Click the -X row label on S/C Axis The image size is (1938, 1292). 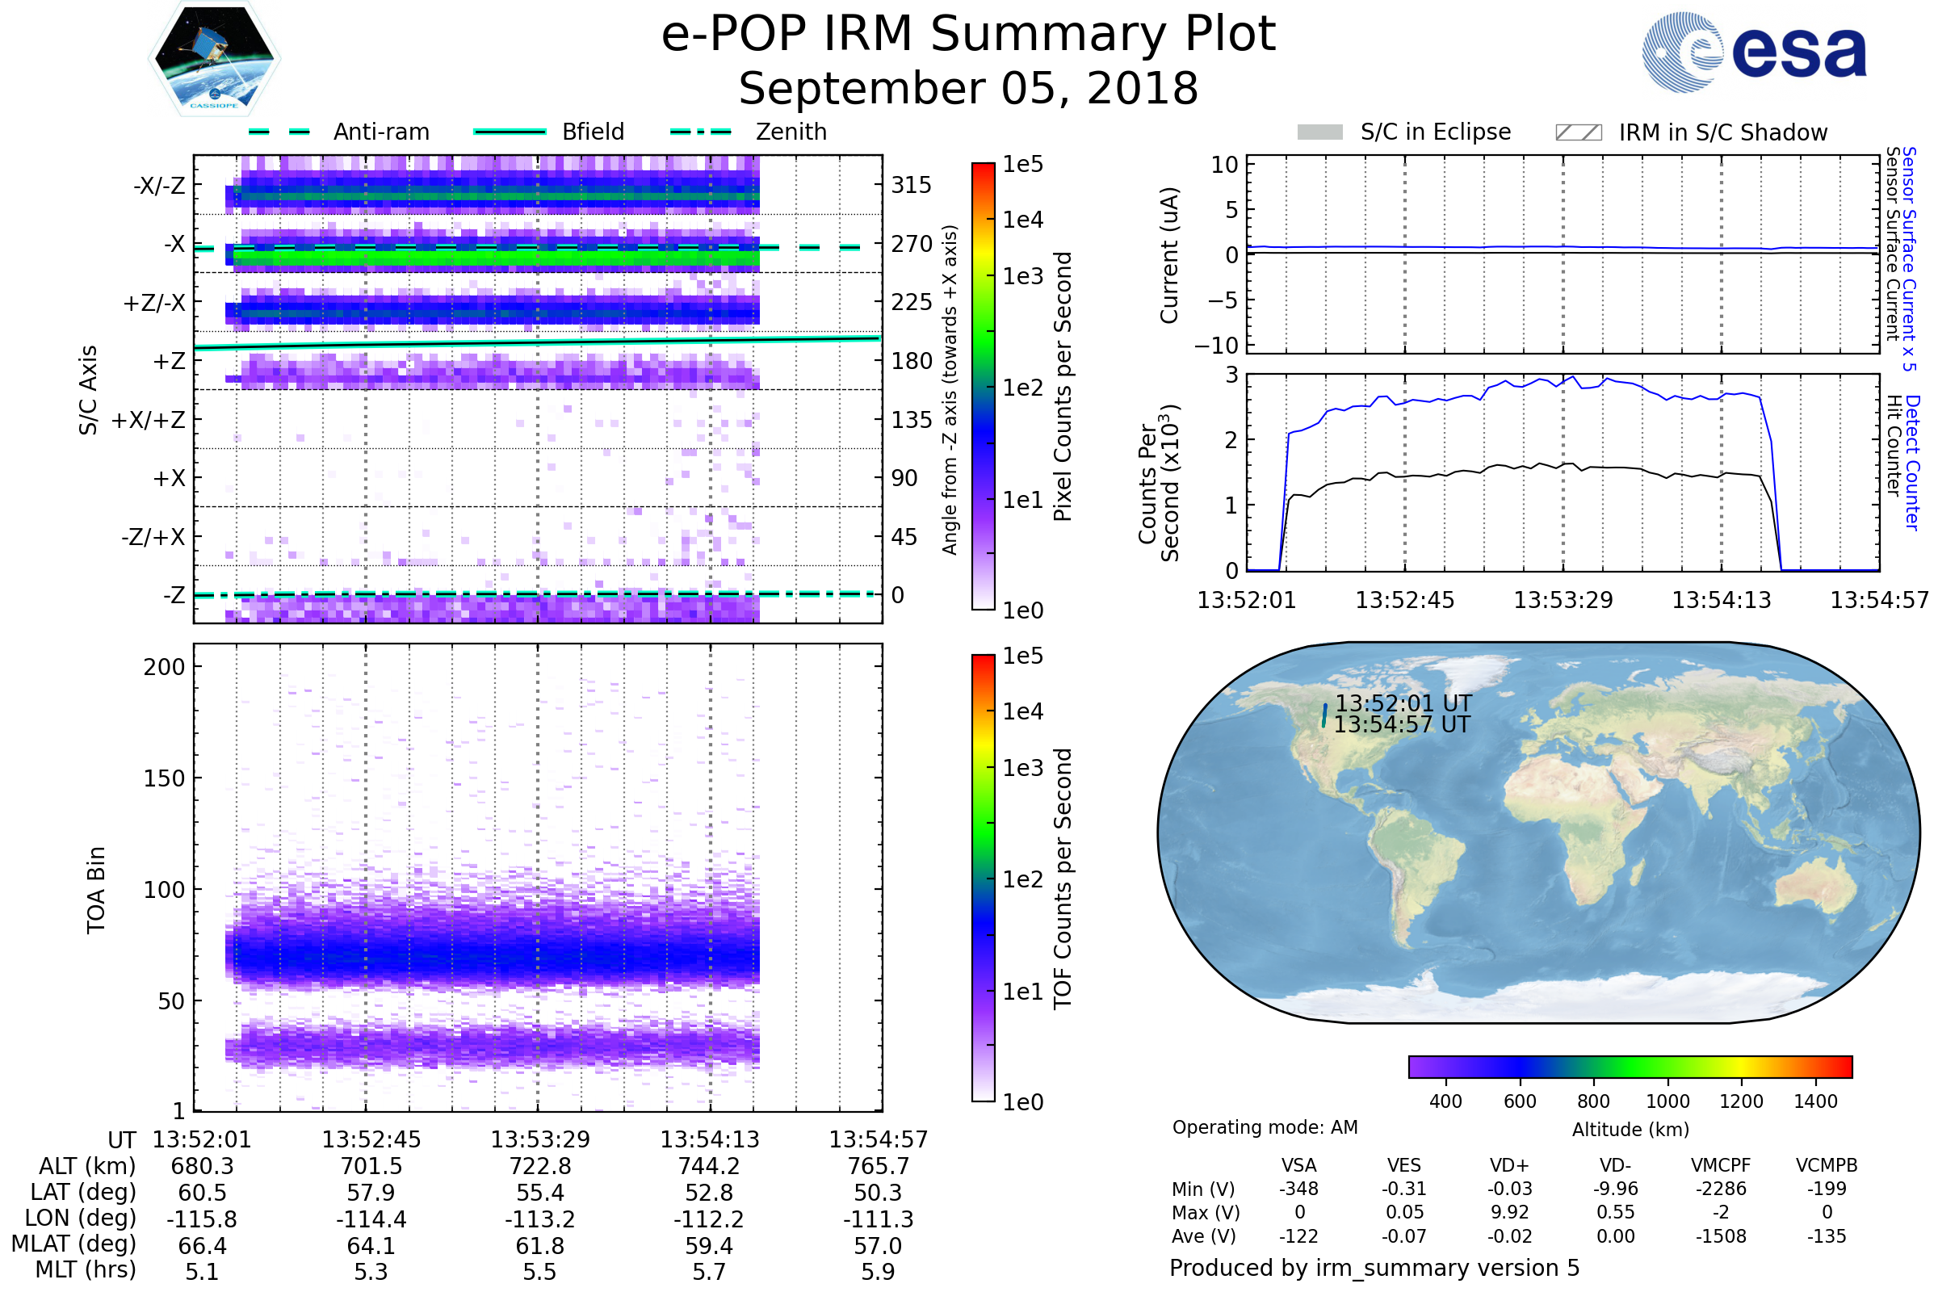174,244
